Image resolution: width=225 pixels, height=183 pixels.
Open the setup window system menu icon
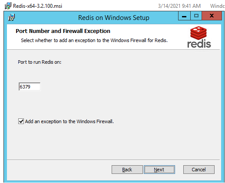click(x=11, y=17)
